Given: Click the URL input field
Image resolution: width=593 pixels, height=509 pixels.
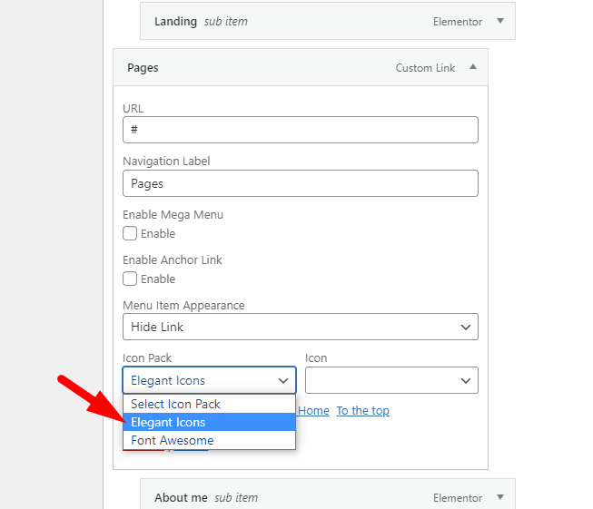Looking at the screenshot, I should [x=301, y=130].
